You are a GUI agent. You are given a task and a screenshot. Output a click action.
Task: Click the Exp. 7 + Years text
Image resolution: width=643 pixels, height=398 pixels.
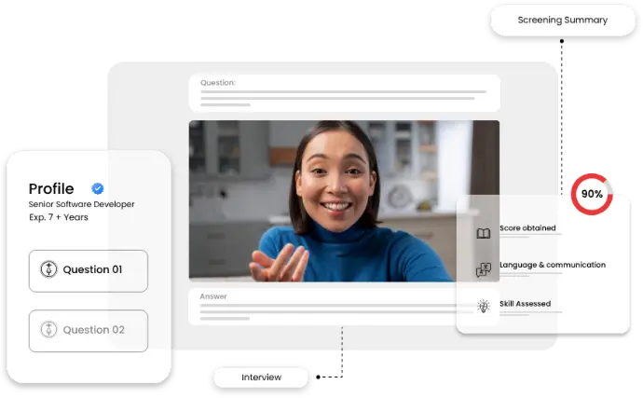coord(61,217)
